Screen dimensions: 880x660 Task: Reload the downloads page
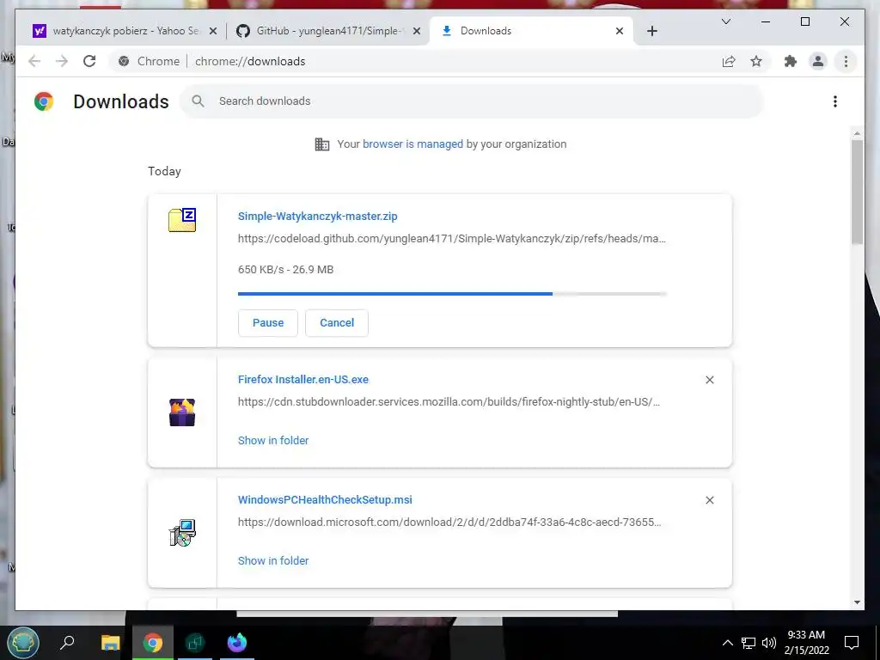point(89,61)
